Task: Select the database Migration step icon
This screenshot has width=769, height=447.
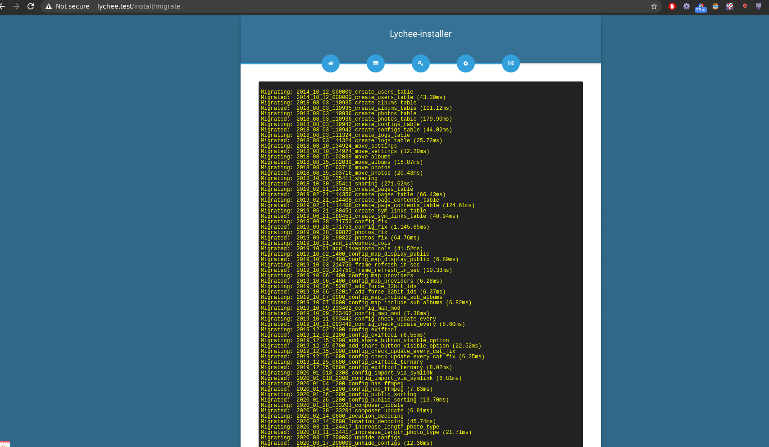Action: click(x=511, y=63)
